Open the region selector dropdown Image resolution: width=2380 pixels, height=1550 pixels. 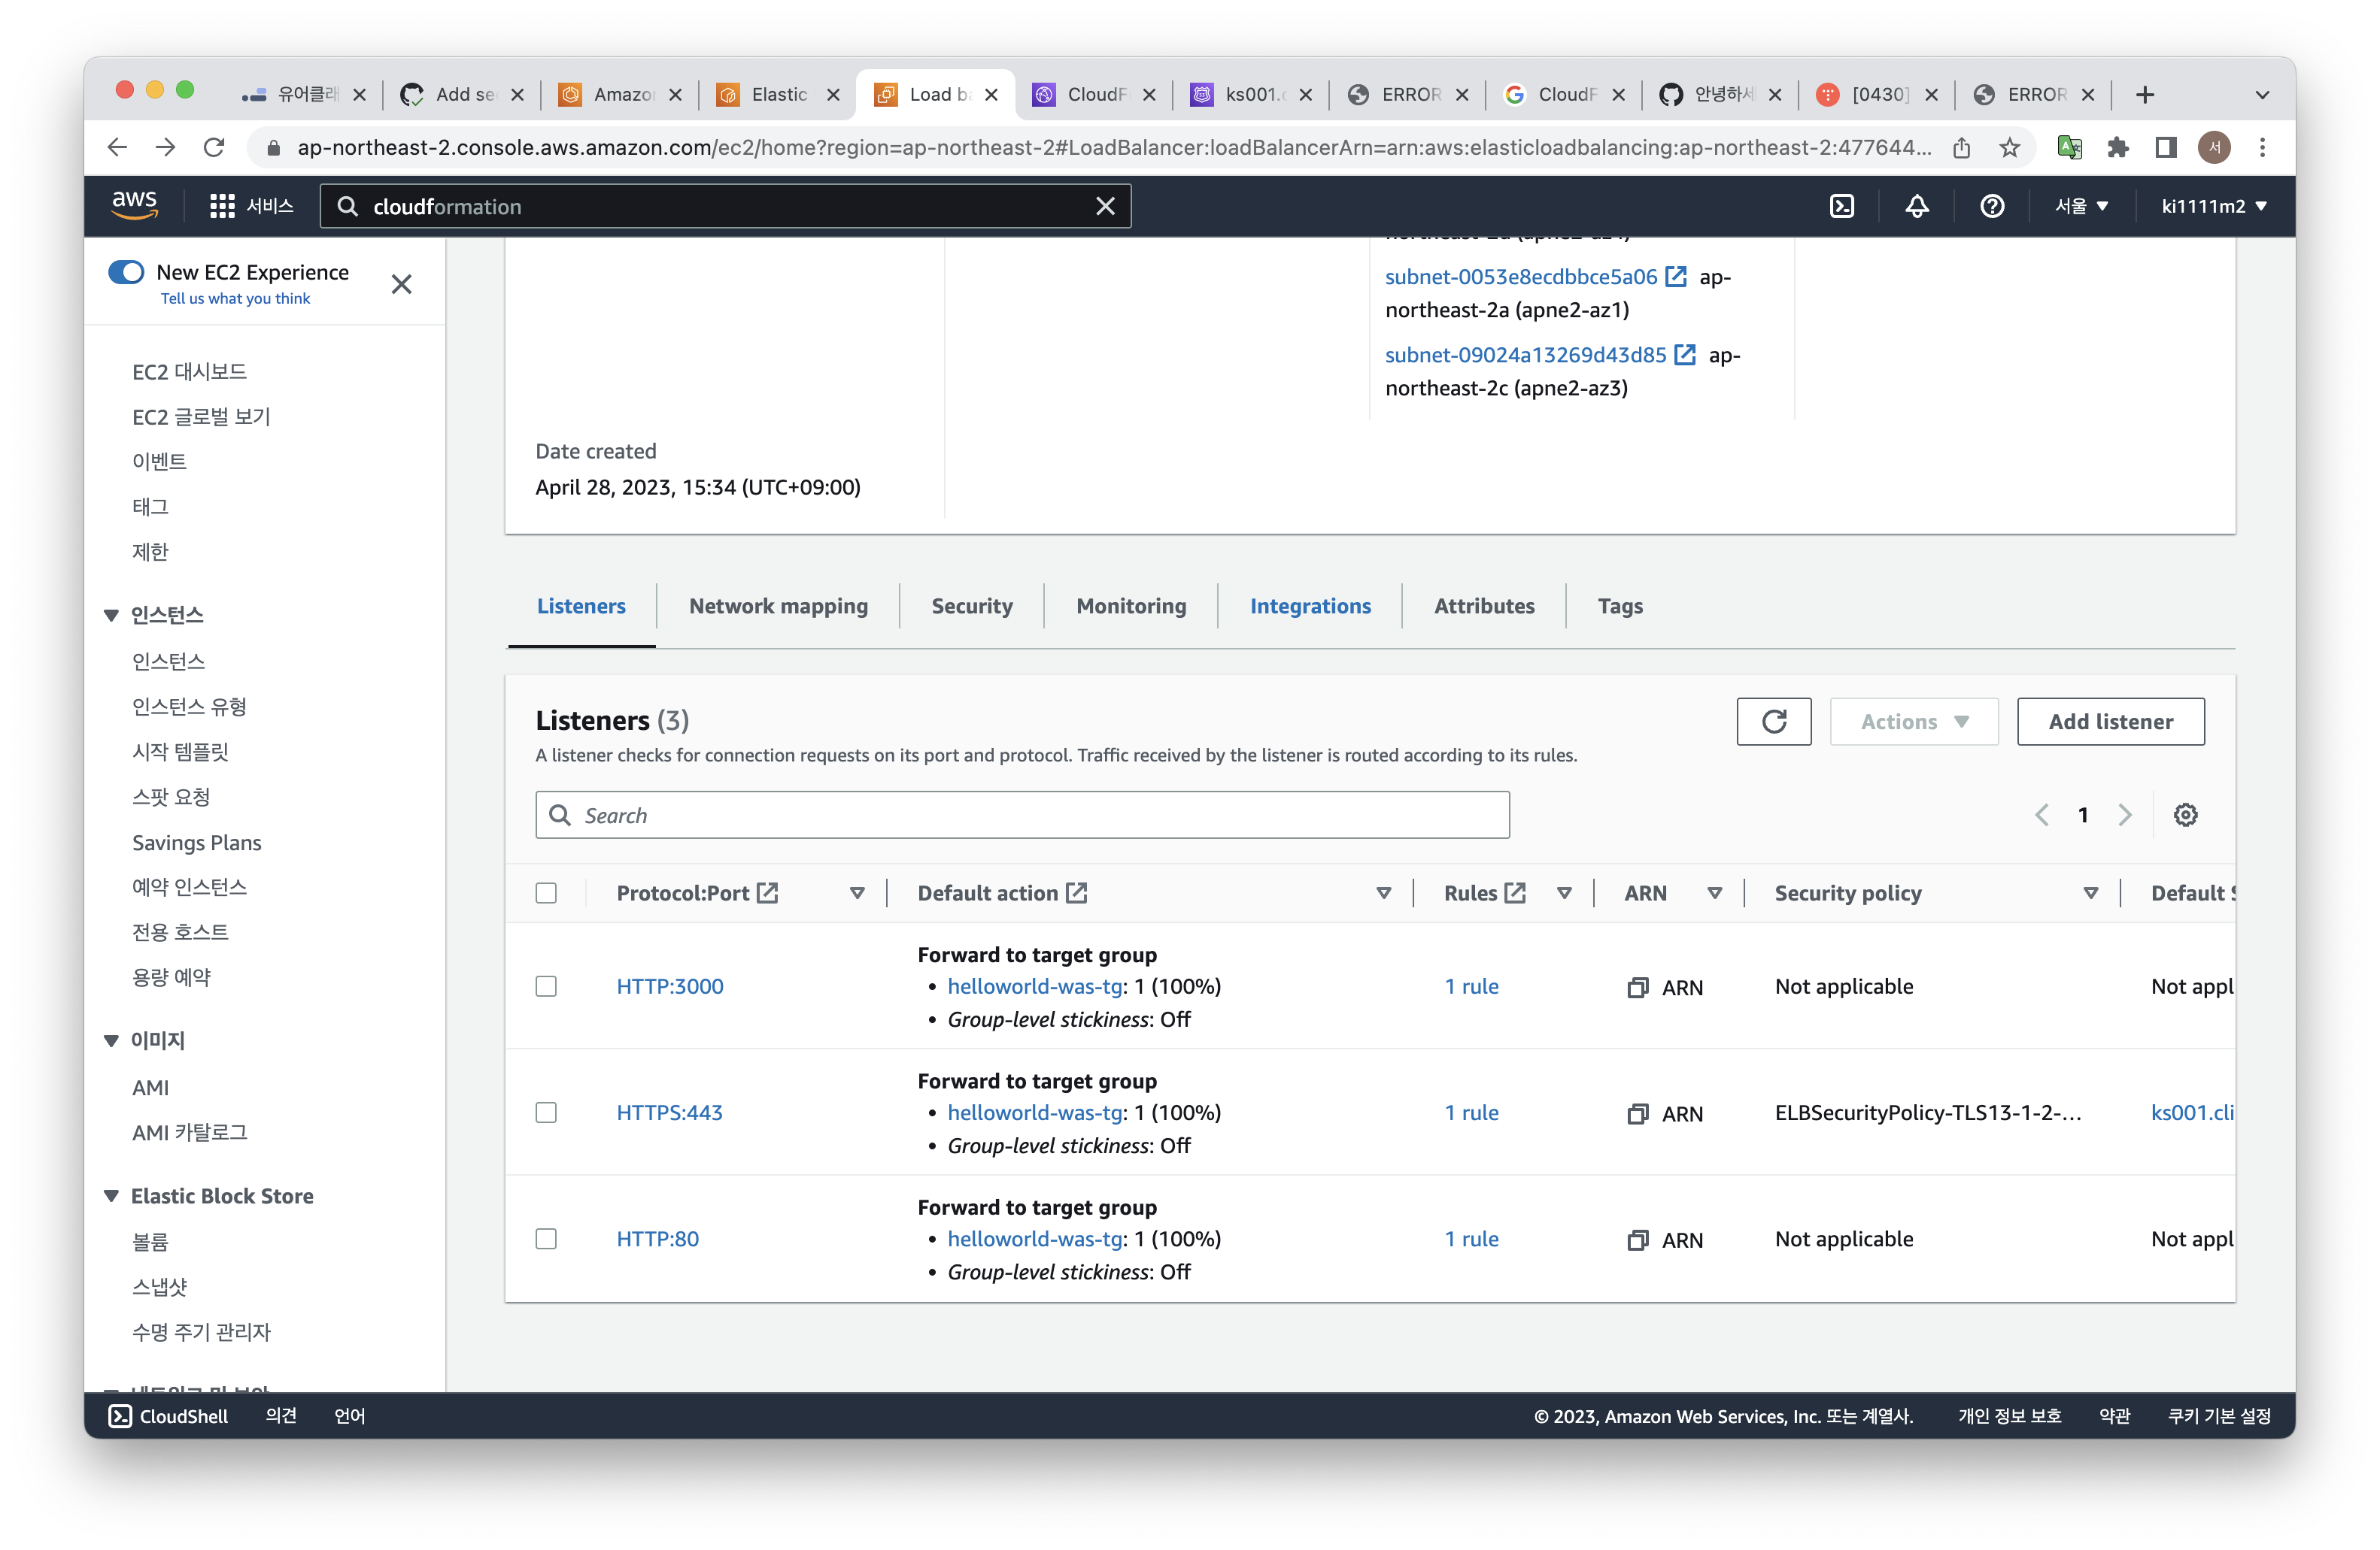point(2081,206)
